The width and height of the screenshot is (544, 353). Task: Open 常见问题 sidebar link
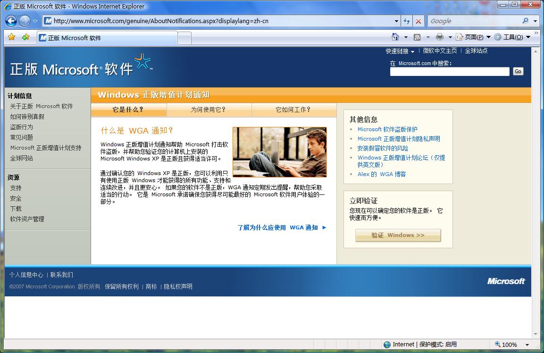click(22, 137)
